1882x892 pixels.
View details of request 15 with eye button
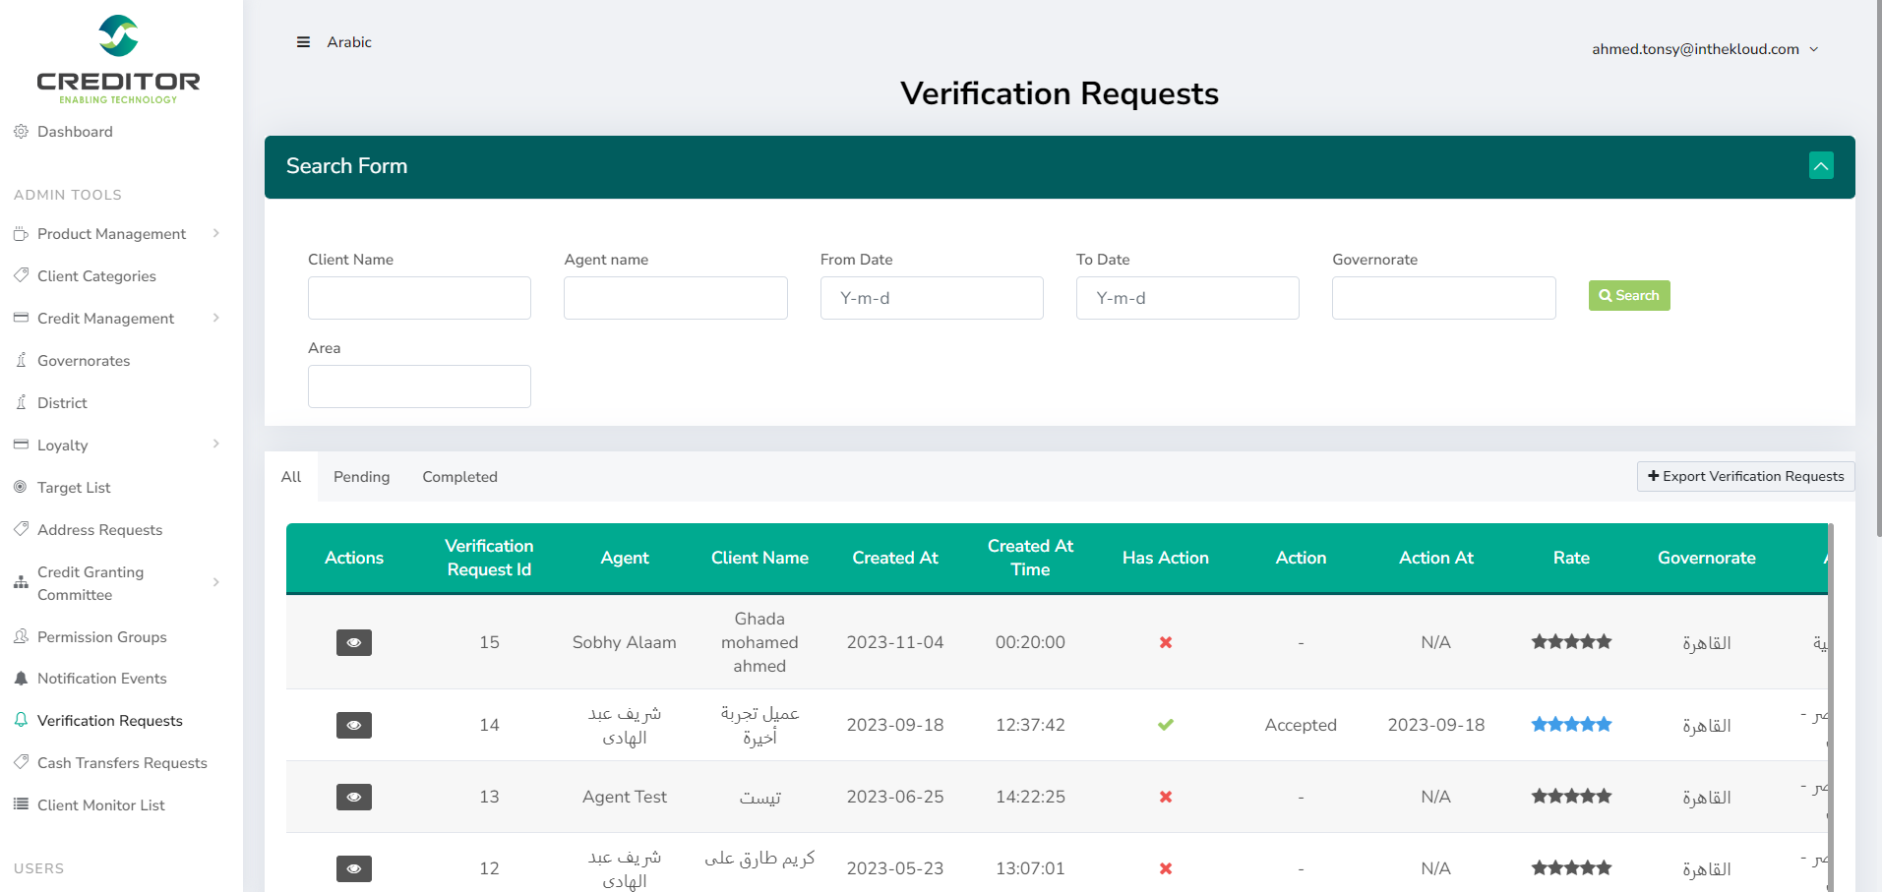click(354, 642)
